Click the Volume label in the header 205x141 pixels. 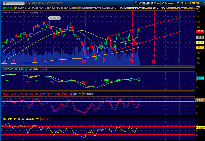click(74, 8)
